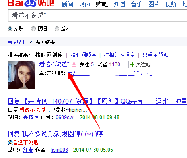
Task: Show only 只看主题贴 posts
Action: [x=155, y=55]
